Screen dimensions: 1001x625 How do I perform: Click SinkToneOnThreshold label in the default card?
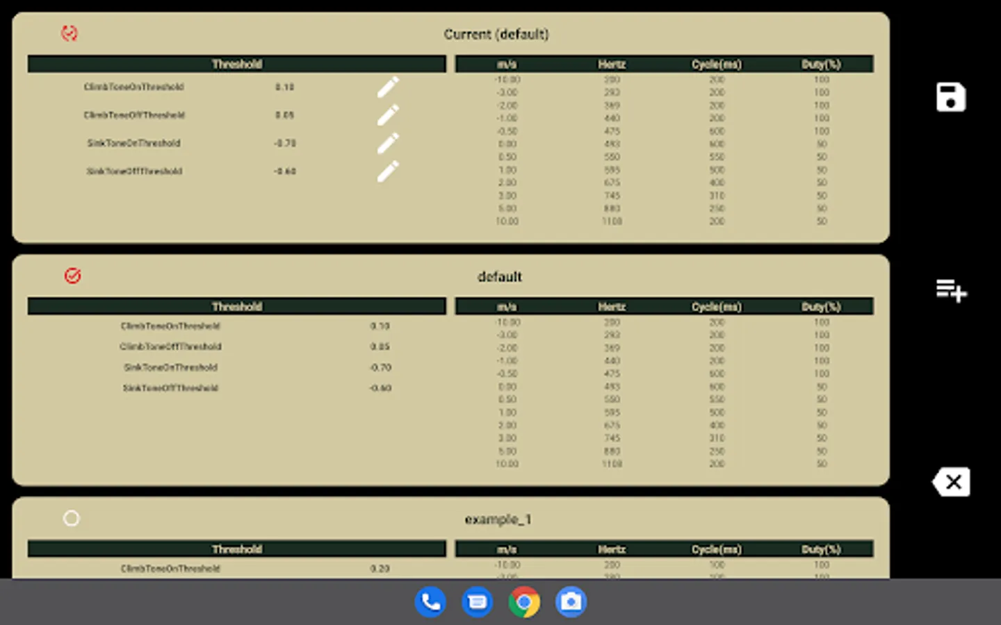[x=170, y=367]
